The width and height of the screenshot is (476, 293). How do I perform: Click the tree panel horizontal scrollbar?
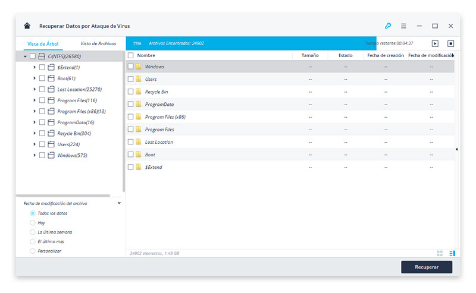point(63,196)
